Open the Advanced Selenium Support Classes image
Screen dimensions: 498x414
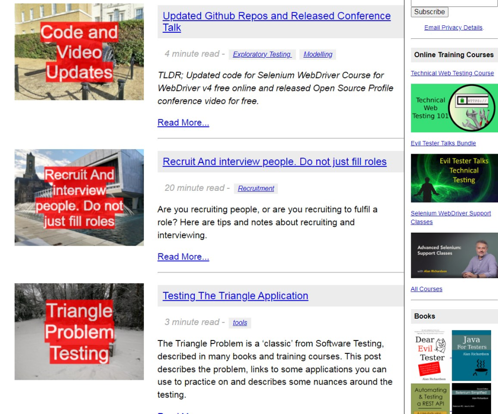click(x=454, y=255)
